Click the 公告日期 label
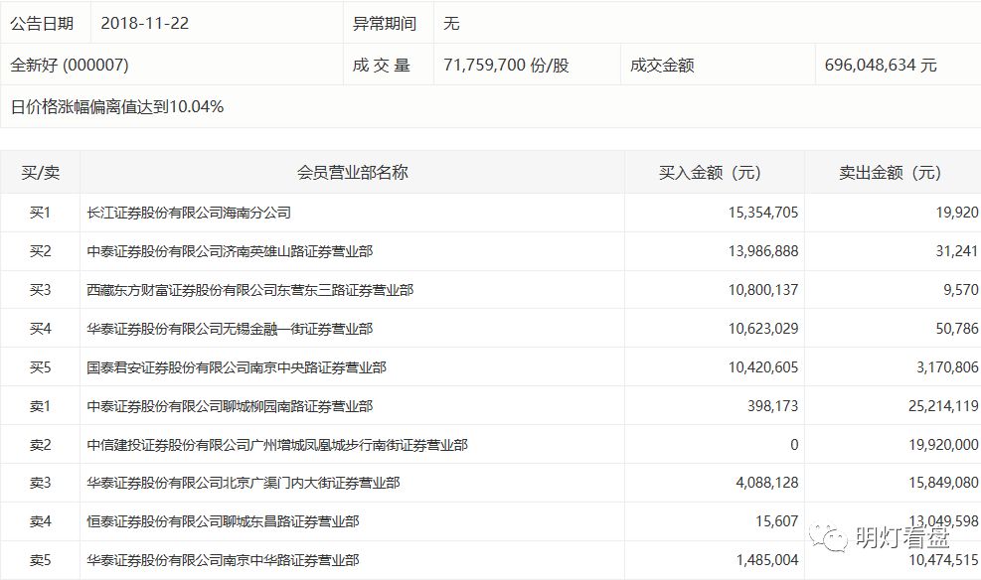Viewport: 981px width, 580px height. (42, 24)
